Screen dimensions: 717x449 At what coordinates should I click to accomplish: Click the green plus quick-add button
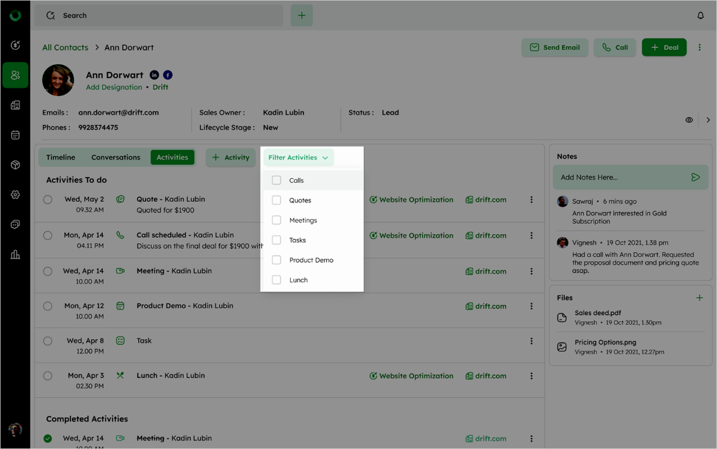302,16
